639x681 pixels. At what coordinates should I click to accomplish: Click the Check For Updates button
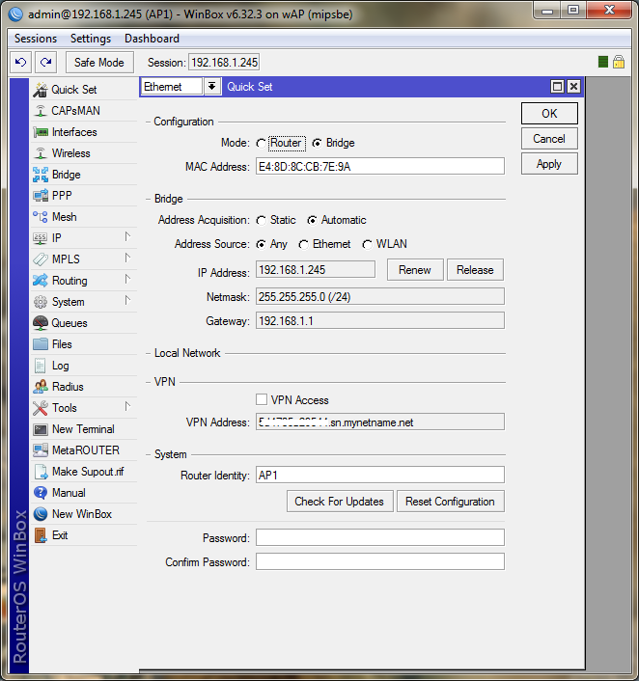(x=339, y=502)
